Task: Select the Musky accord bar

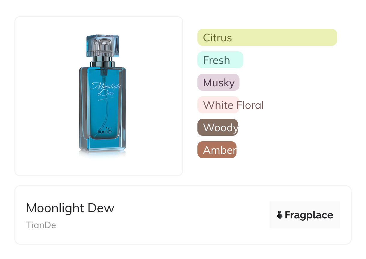Action: tap(218, 82)
